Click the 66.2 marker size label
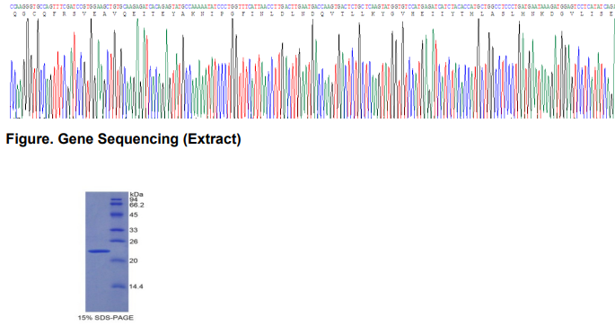This screenshot has width=615, height=326. 136,205
